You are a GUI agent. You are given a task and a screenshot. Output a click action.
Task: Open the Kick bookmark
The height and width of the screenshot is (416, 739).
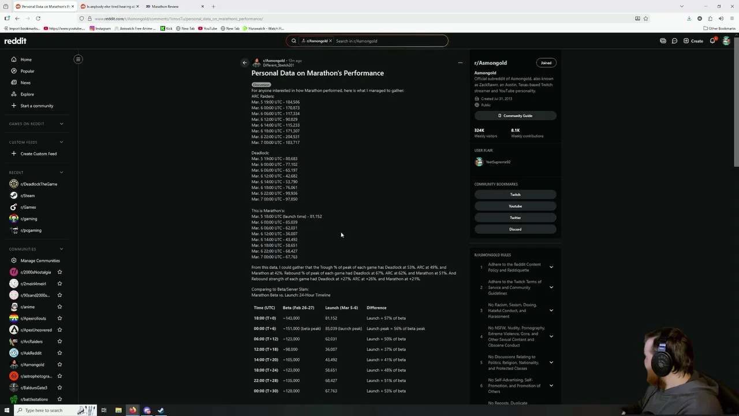tap(166, 28)
